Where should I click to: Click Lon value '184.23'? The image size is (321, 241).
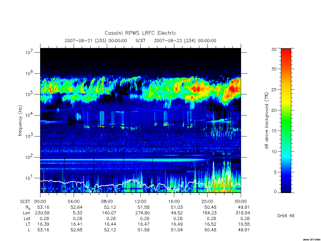(209, 213)
